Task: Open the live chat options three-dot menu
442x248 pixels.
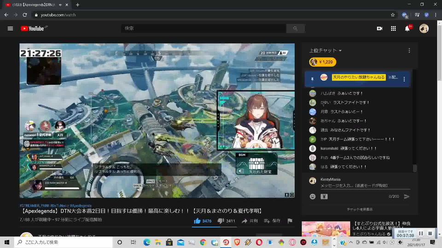Action: pos(409,51)
